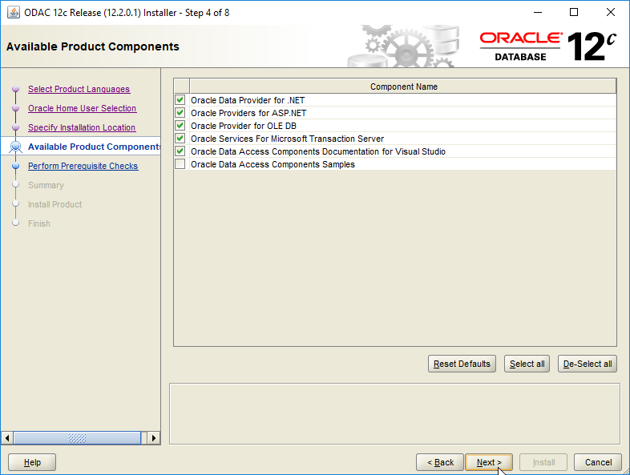The image size is (630, 475).
Task: Click the Perform Prerequisite Checks step bullet
Action: pyautogui.click(x=16, y=166)
